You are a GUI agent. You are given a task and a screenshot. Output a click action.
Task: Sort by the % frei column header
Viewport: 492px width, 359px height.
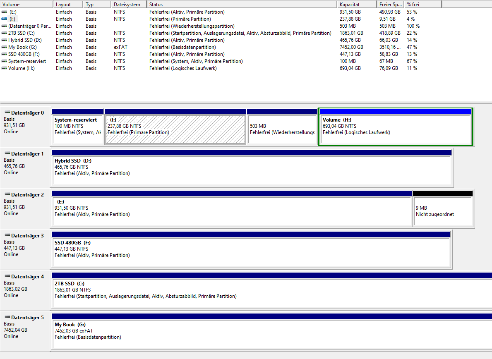click(x=423, y=5)
